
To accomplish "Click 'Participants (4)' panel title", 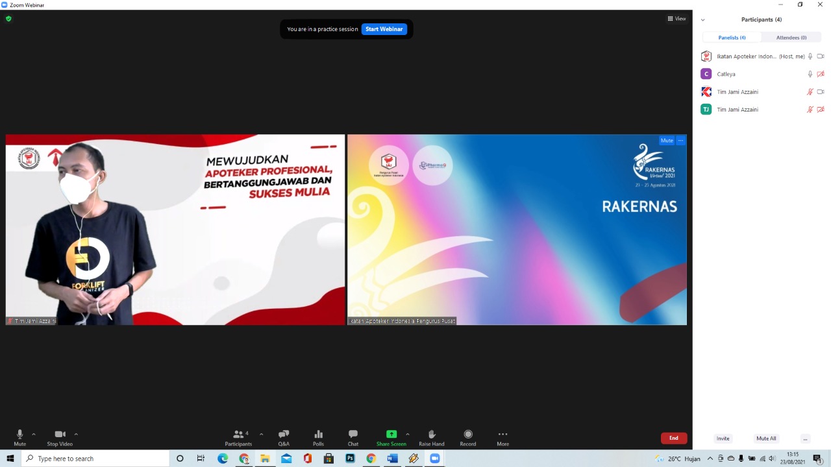I will pyautogui.click(x=762, y=19).
